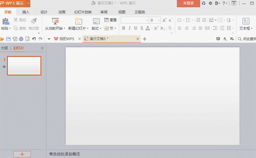Justify text alignment

[200, 28]
